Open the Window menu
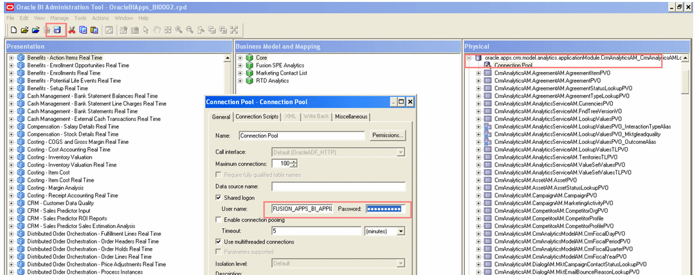Image resolution: width=699 pixels, height=275 pixels. click(x=123, y=18)
